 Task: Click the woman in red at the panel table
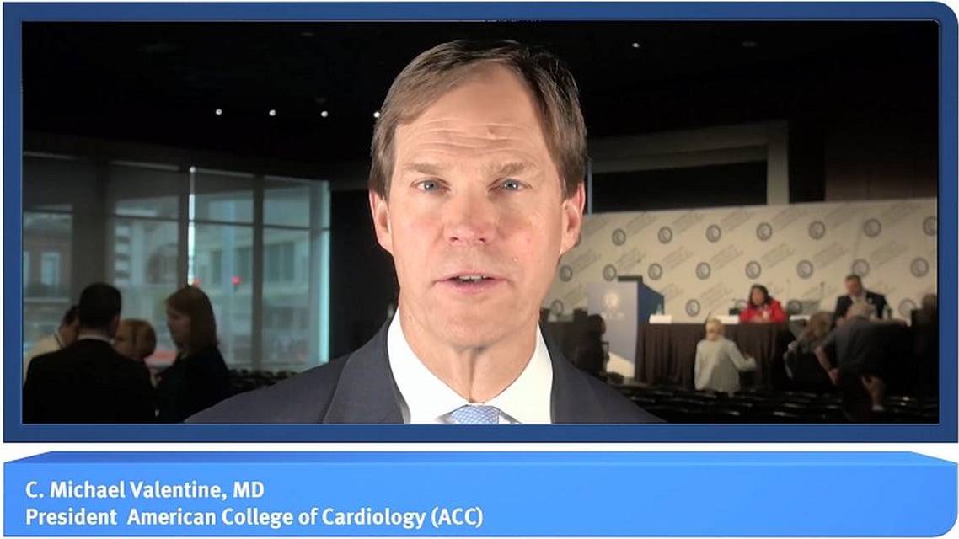[x=762, y=304]
